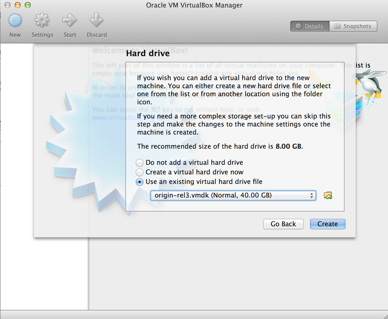Image resolution: width=388 pixels, height=319 pixels.
Task: Click the resize grip in window corner
Action: 385,316
